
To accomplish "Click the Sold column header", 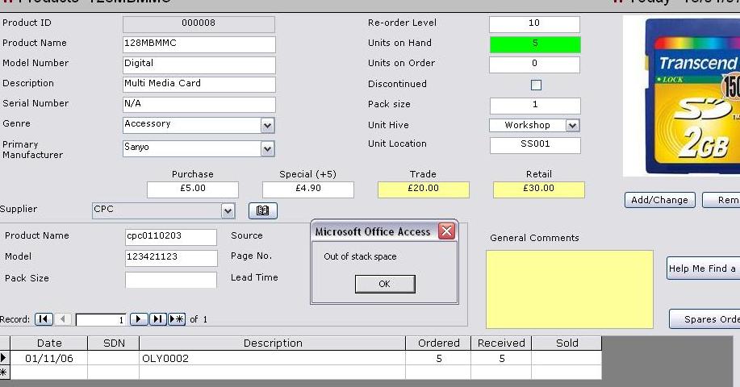I will (567, 343).
